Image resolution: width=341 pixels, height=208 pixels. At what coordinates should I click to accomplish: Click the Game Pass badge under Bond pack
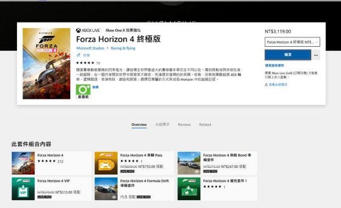tap(210, 171)
